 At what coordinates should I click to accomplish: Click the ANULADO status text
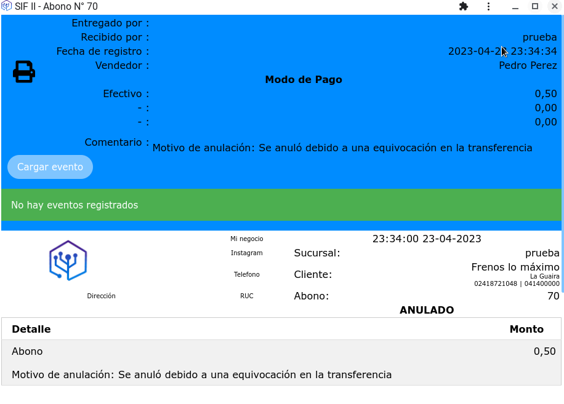(426, 310)
